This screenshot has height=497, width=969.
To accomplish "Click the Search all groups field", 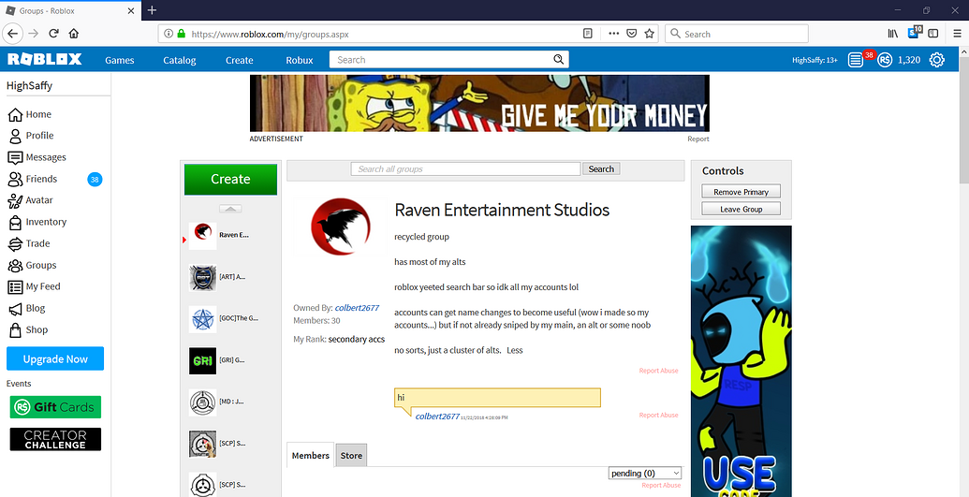I will (465, 168).
